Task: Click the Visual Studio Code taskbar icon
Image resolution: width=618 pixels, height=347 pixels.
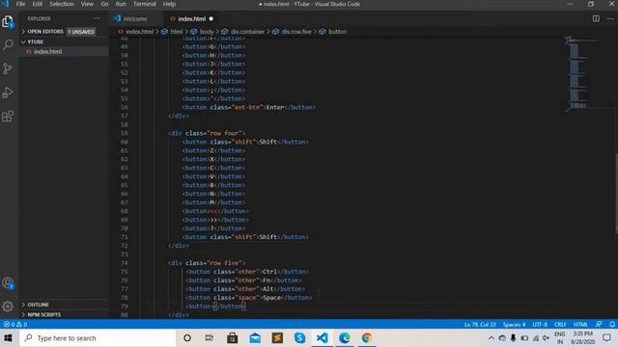Action: coord(322,338)
